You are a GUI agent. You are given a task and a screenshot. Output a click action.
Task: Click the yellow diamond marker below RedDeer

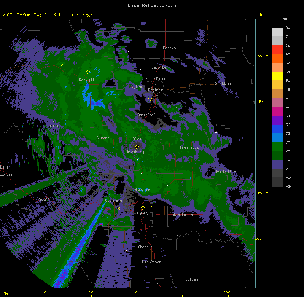[150, 99]
